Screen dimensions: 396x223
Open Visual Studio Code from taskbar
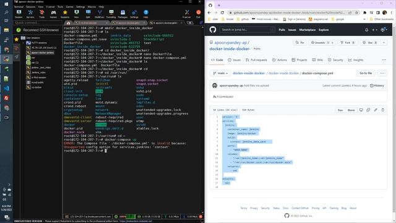(x=7, y=88)
